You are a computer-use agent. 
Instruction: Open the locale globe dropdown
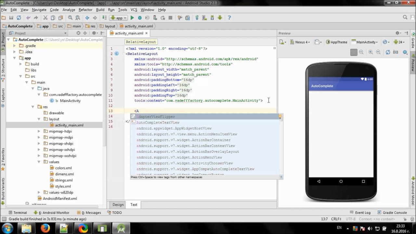coord(386,42)
